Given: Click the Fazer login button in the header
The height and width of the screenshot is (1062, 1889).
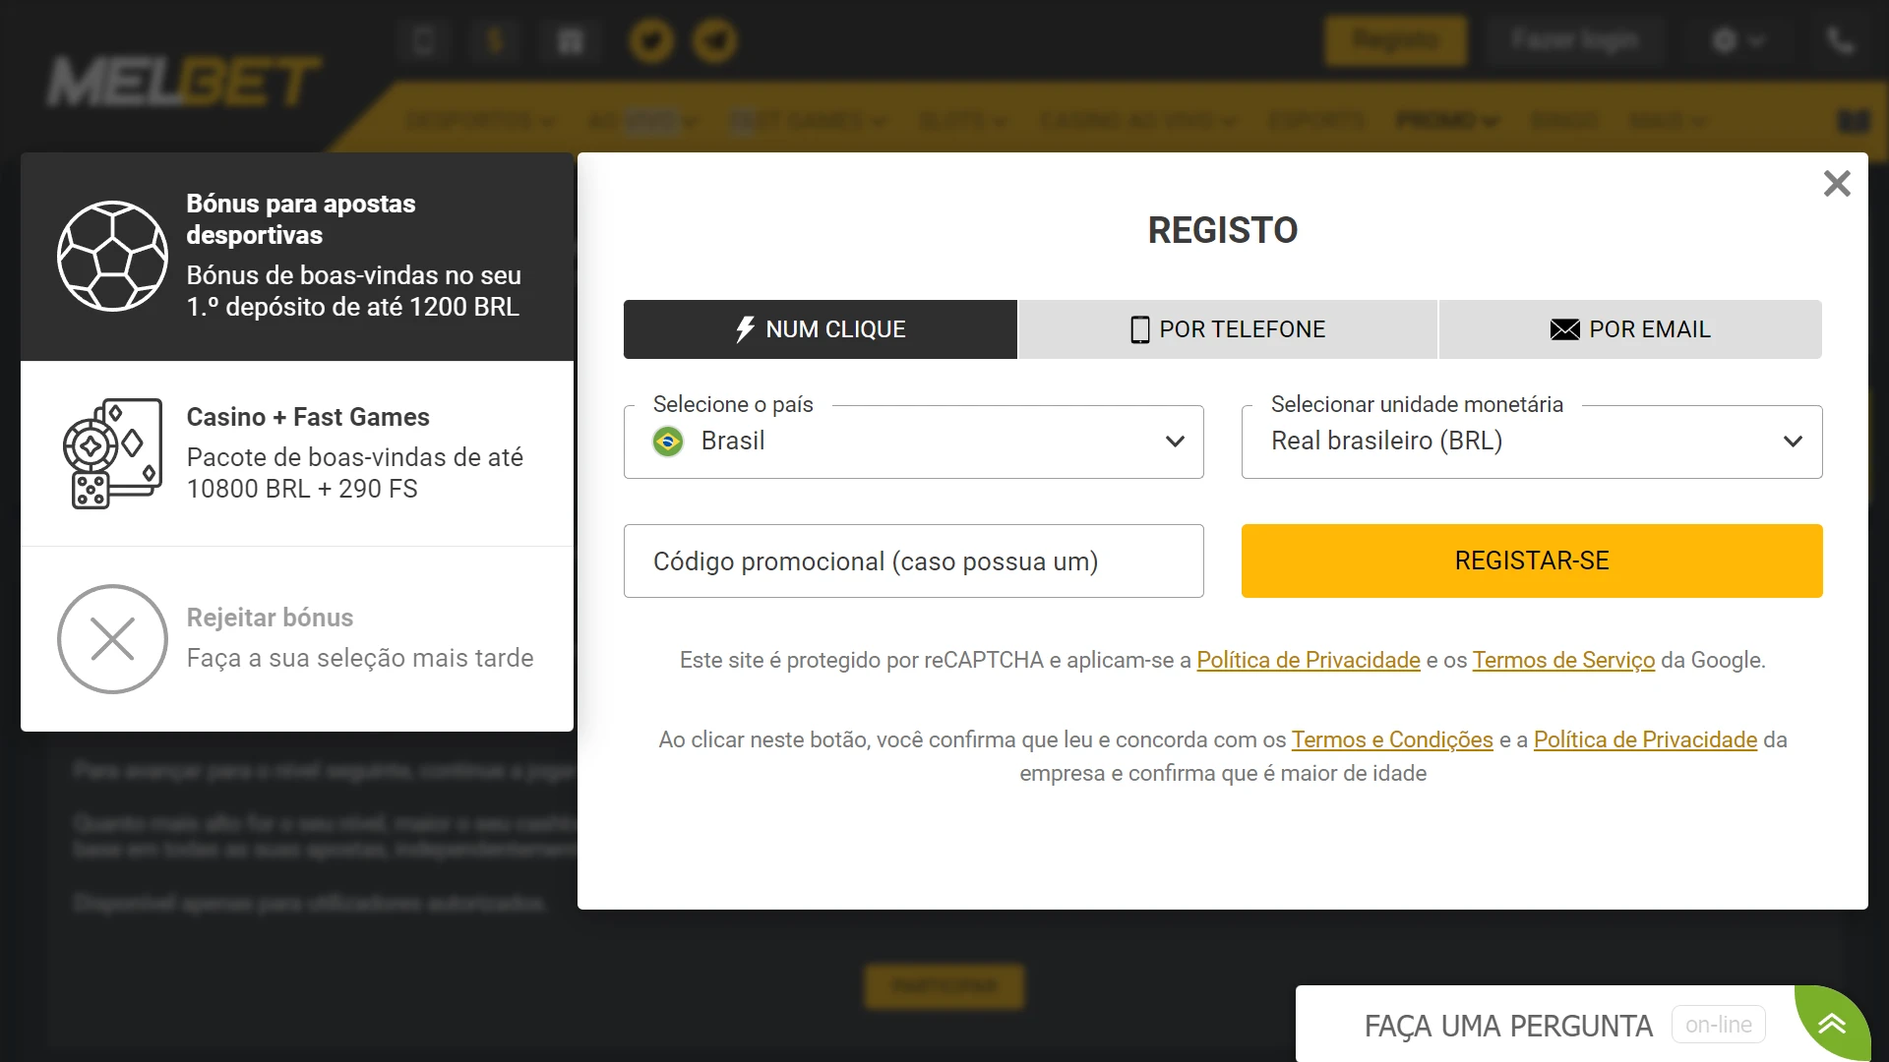Looking at the screenshot, I should [1575, 40].
